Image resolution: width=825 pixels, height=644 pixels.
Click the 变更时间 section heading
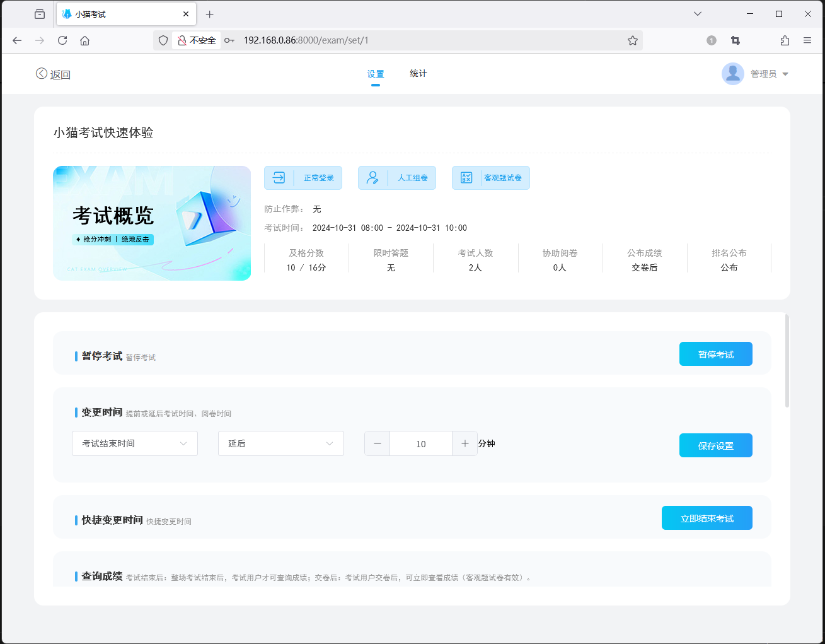(102, 412)
